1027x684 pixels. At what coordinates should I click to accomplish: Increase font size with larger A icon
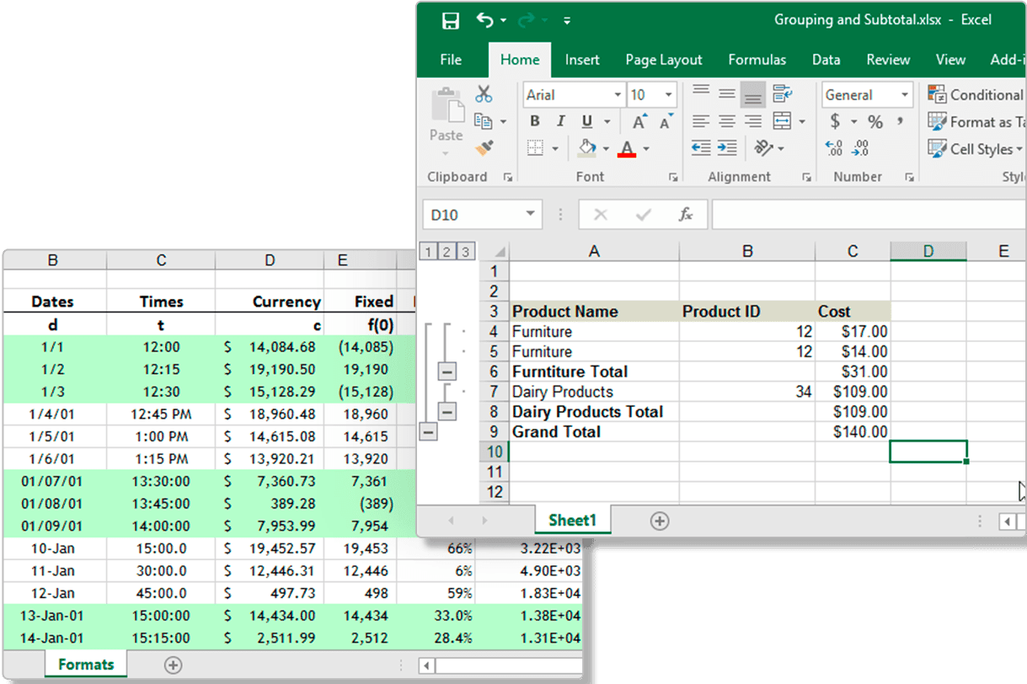pyautogui.click(x=639, y=122)
